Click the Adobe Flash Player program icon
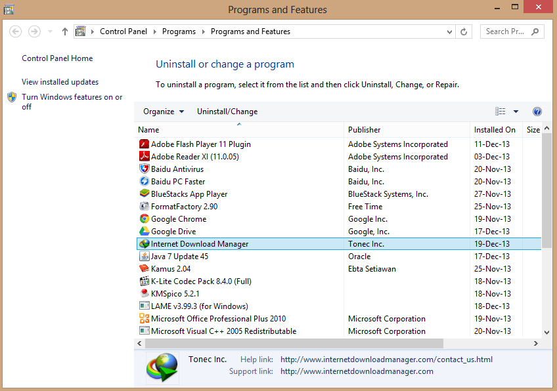557x391 pixels. pos(144,144)
